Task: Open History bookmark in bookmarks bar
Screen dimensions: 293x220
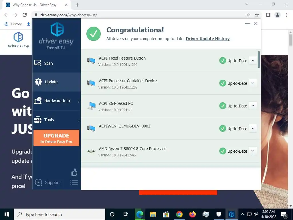Action: 13,24
